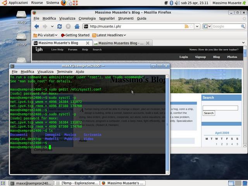Switch to Temp - Esplorazione taskbar button
The height and width of the screenshot is (186, 248).
pos(77,183)
